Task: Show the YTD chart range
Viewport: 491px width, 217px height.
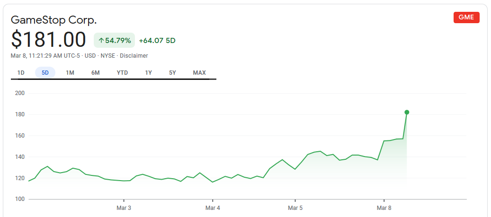Action: pyautogui.click(x=122, y=73)
